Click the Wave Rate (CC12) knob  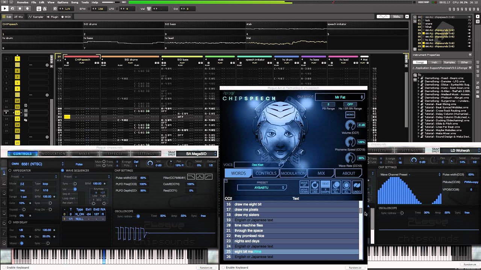tap(350, 159)
